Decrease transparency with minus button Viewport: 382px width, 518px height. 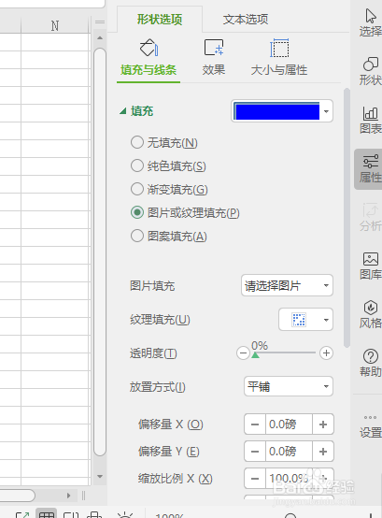pos(243,353)
